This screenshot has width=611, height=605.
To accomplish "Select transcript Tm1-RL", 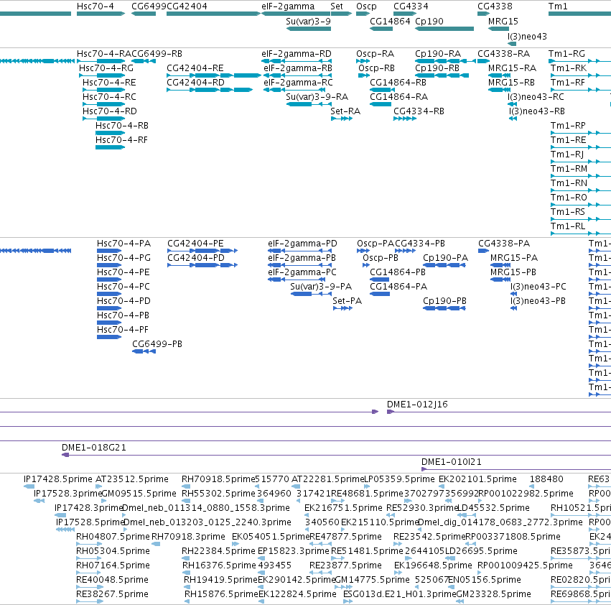I will pos(568,226).
